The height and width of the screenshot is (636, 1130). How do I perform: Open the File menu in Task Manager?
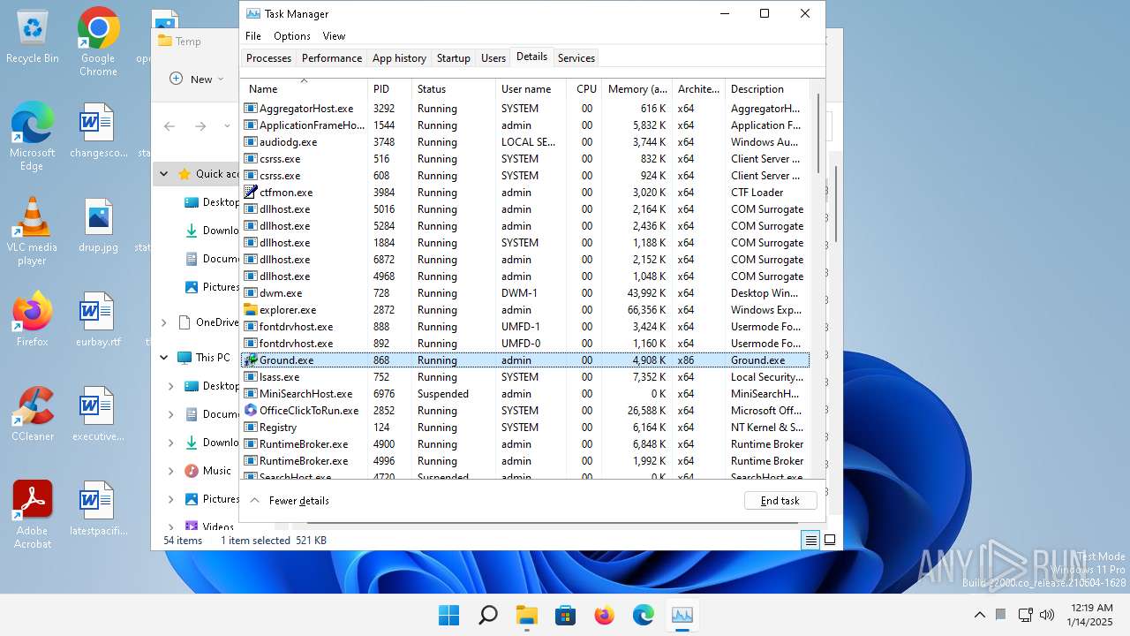click(x=253, y=36)
